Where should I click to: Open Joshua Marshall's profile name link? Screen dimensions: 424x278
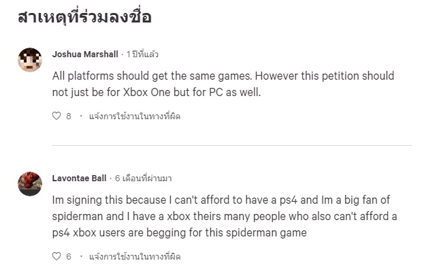point(84,54)
